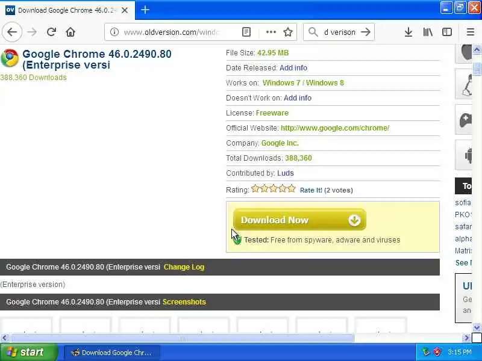
Task: Click Add info next to Date Released
Action: click(293, 68)
